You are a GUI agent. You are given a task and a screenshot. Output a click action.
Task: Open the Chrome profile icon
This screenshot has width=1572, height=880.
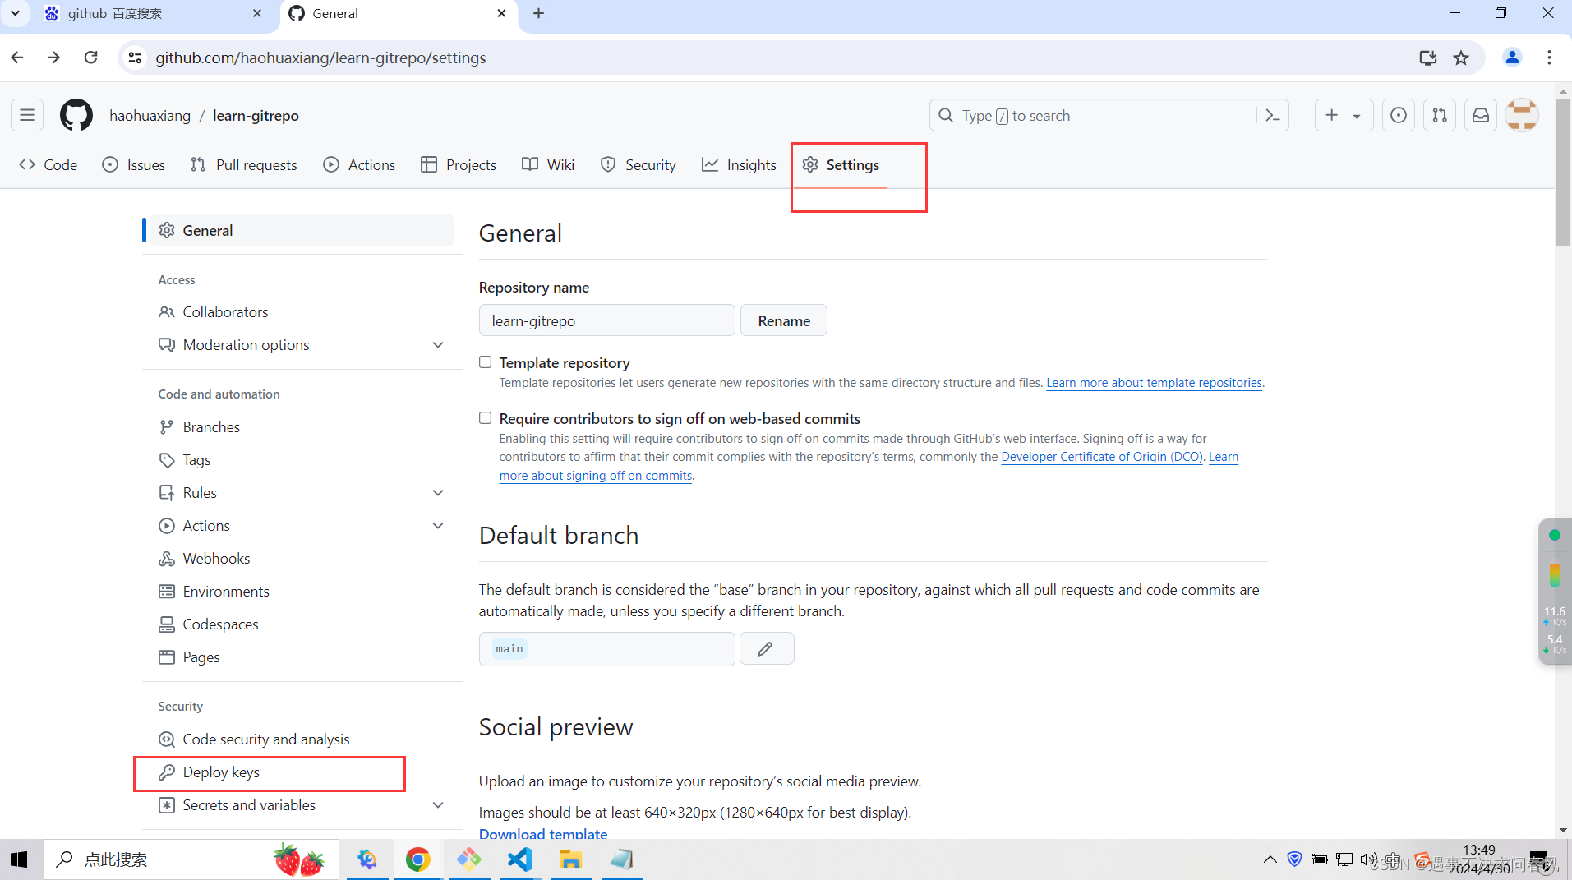(1512, 58)
